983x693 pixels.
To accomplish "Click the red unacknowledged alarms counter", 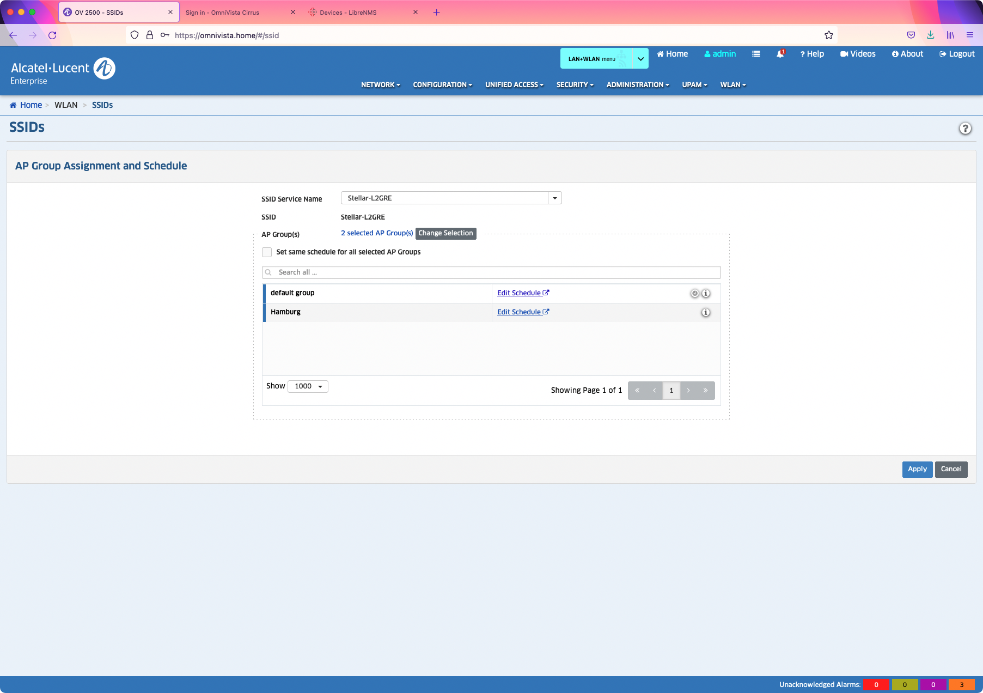I will click(x=876, y=685).
